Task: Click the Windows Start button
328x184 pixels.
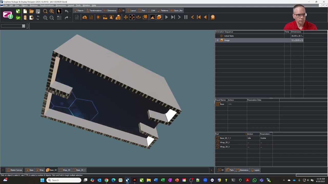Action: coord(42,180)
